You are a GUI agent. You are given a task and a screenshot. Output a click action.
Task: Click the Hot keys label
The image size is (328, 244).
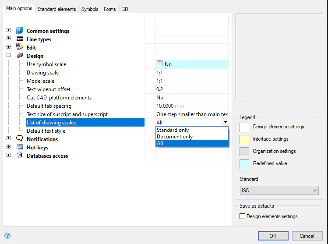(38, 148)
